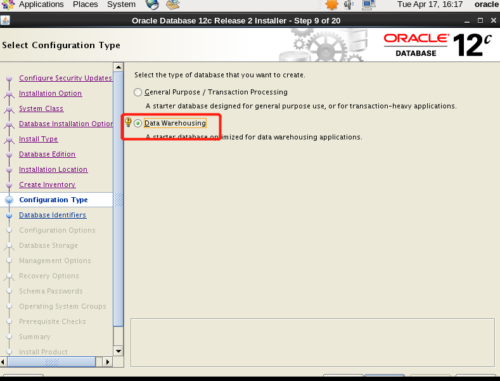
Task: Click the disabled Recovery Options step
Action: (x=49, y=276)
